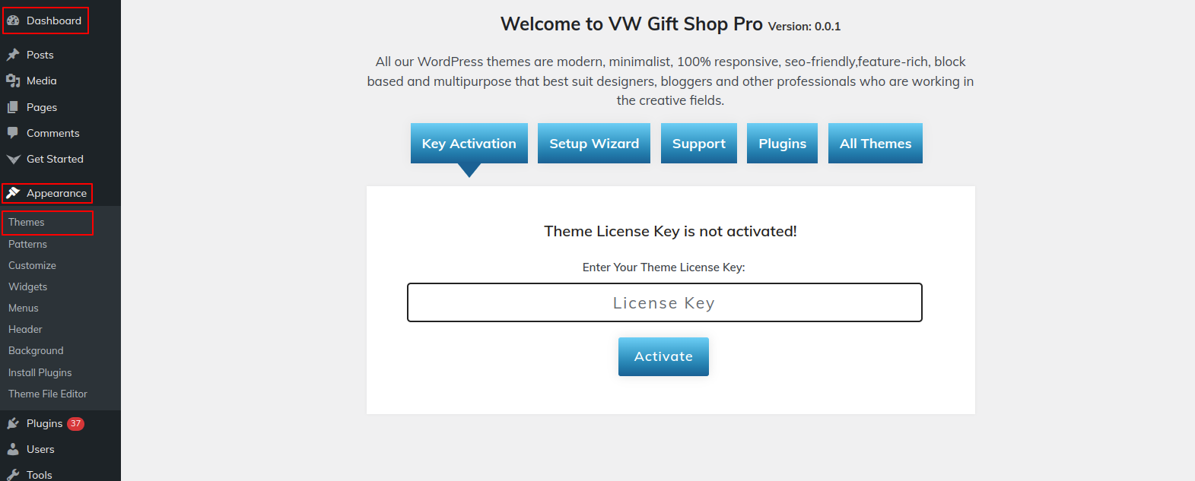Click the Posts pushpin icon
The width and height of the screenshot is (1195, 481).
pyautogui.click(x=13, y=55)
